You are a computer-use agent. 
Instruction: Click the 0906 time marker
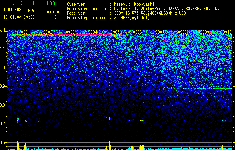click(x=137, y=32)
